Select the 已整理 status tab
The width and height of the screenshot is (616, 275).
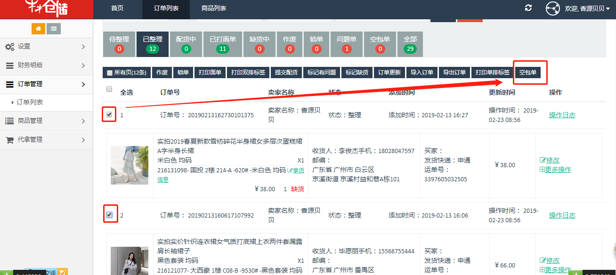[153, 44]
